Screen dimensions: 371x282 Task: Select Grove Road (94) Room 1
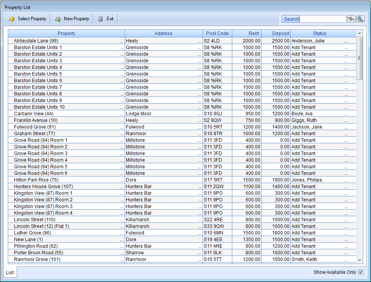41,140
